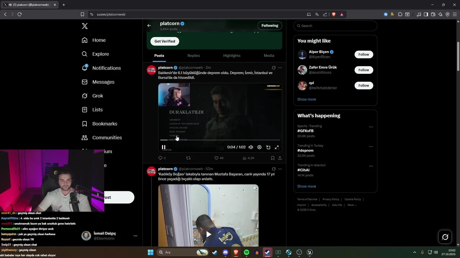Open Grok explain icon on the Balıkesir post
Viewport: 460px width, 258px height.
click(x=273, y=68)
